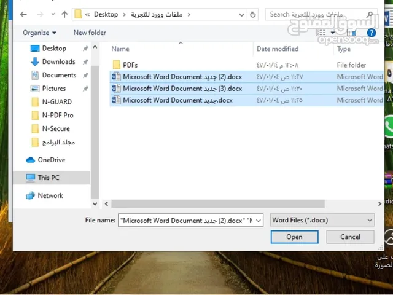The width and height of the screenshot is (393, 295).
Task: Click the Desktop monitor icon in sidebar
Action: [35, 48]
